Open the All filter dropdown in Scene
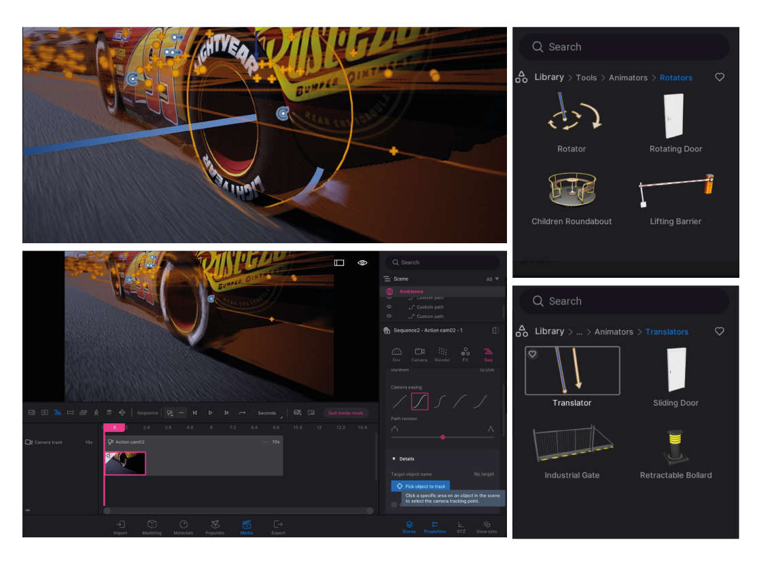The image size is (772, 572). pyautogui.click(x=493, y=279)
